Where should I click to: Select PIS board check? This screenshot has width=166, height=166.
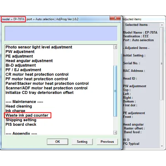pyautogui.click(x=21, y=124)
